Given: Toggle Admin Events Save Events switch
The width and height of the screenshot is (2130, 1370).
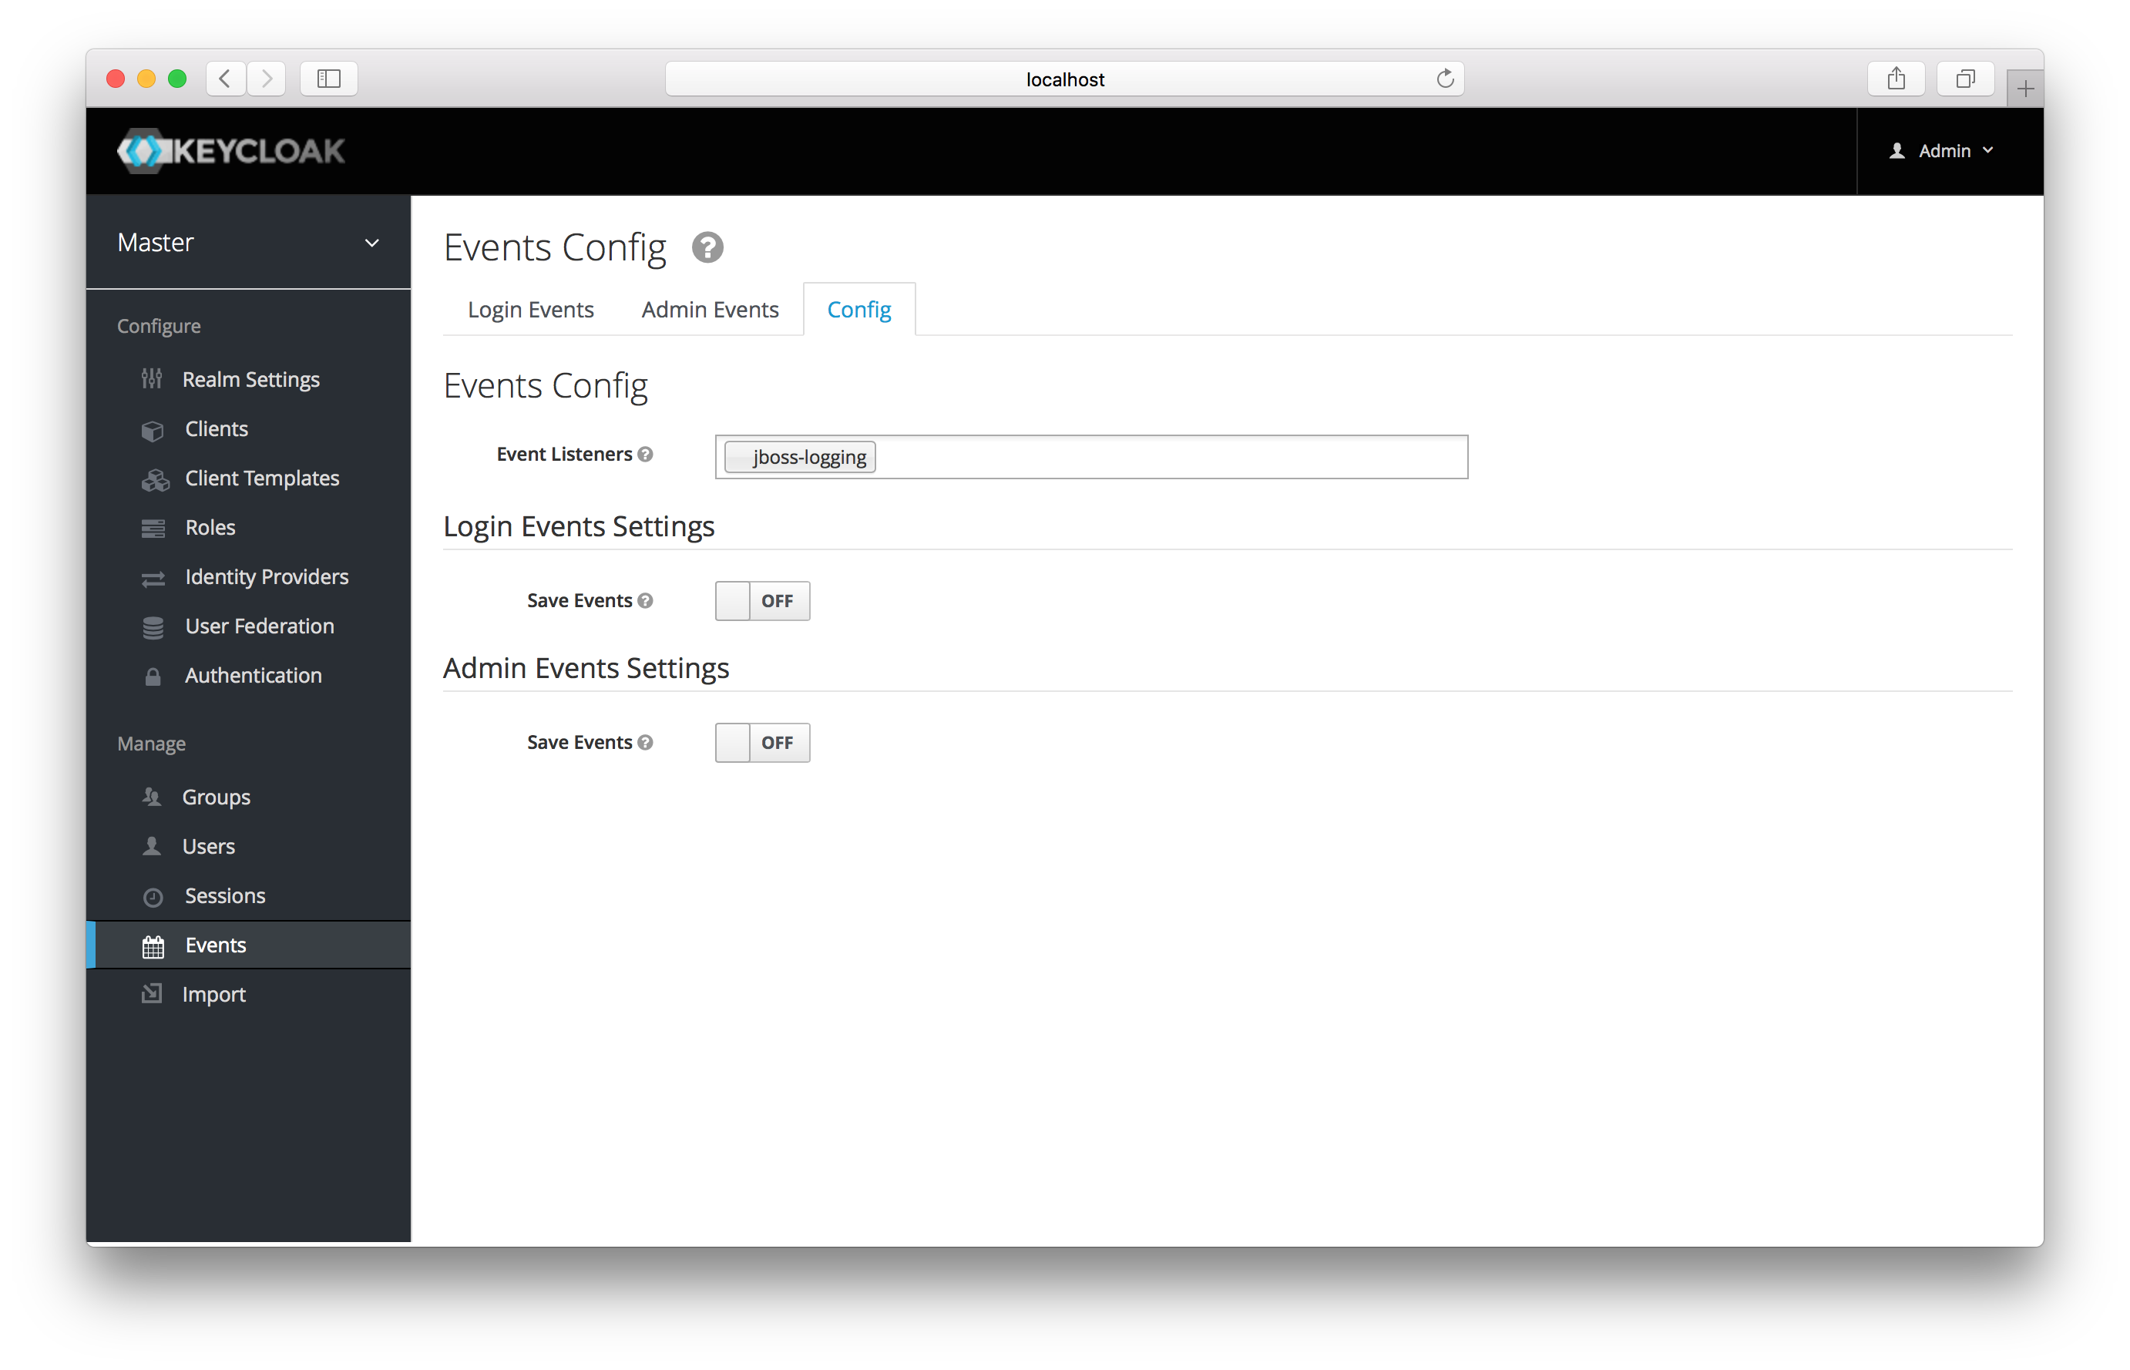Looking at the screenshot, I should tap(761, 741).
